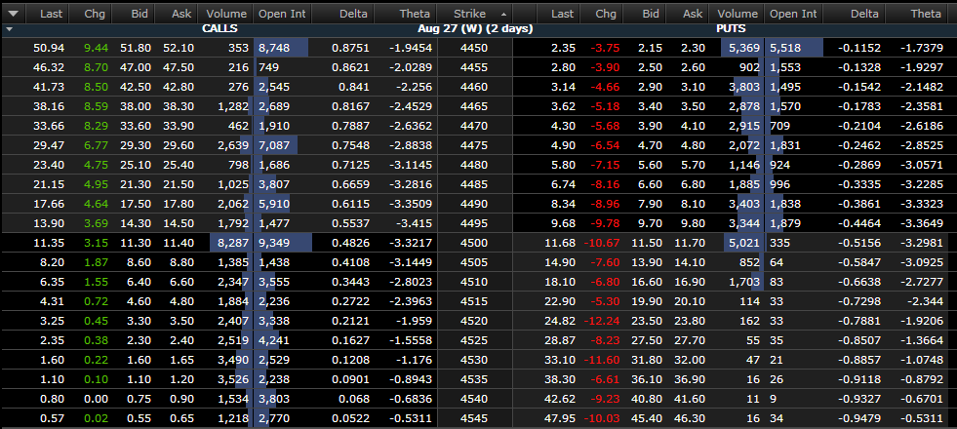
Task: Select the PUTS section label
Action: [x=745, y=29]
